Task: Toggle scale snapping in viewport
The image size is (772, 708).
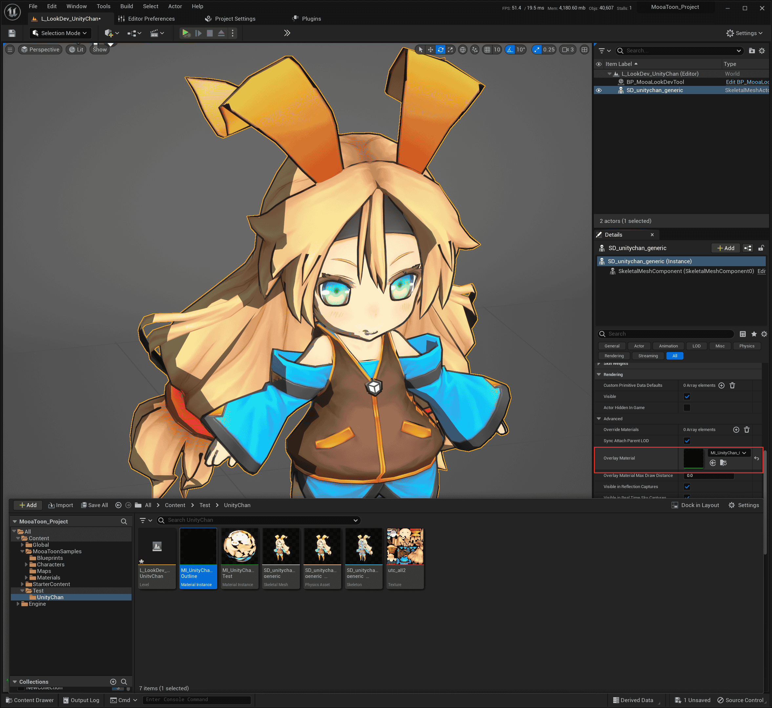Action: (537, 49)
